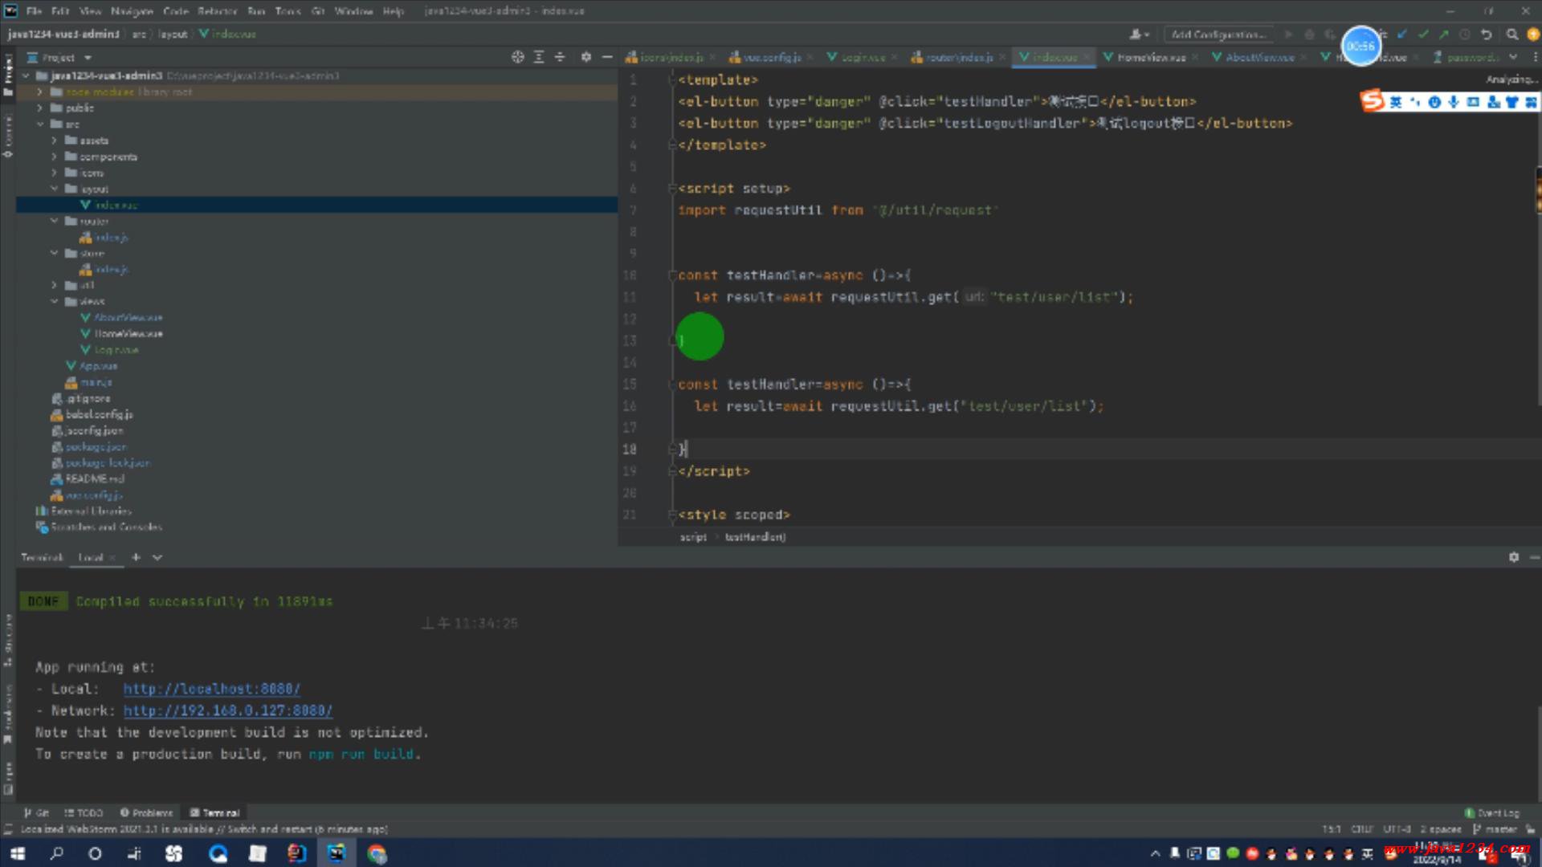The height and width of the screenshot is (867, 1542).
Task: Open the user account icon in the toolbar
Action: (1139, 35)
